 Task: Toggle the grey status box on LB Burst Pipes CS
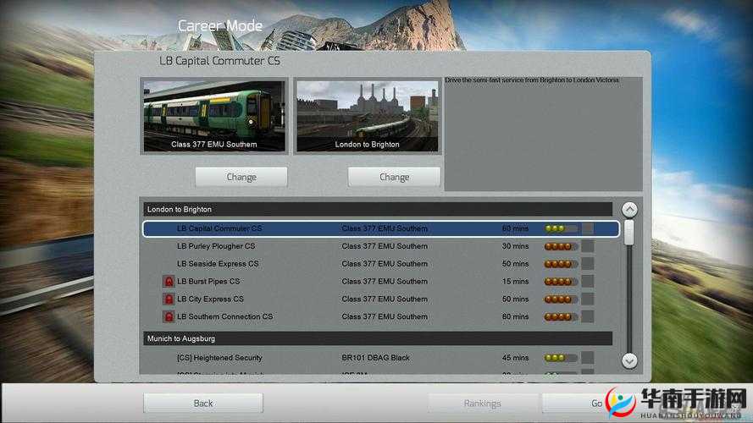[588, 282]
